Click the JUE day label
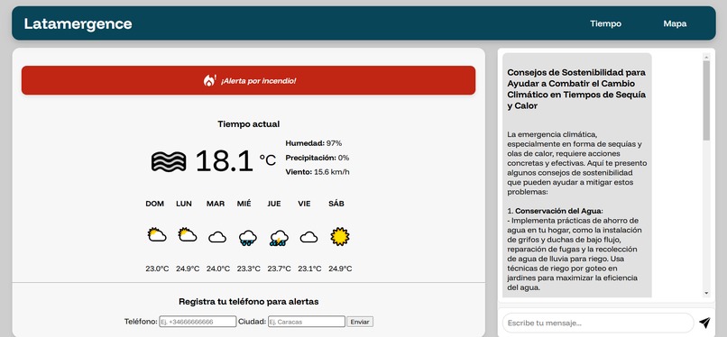 coord(274,204)
